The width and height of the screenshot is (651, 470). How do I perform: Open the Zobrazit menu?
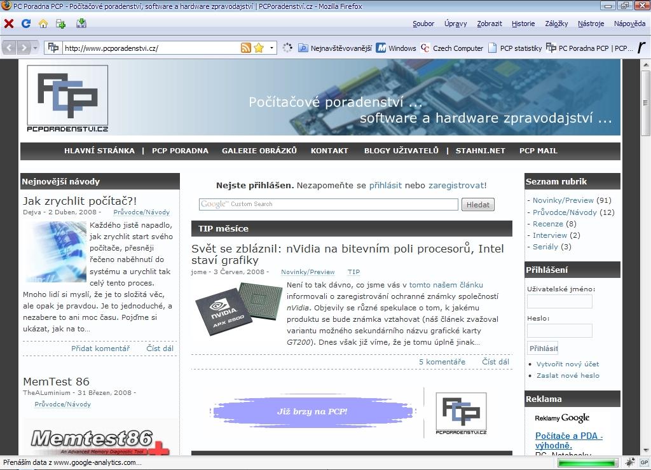pyautogui.click(x=489, y=24)
